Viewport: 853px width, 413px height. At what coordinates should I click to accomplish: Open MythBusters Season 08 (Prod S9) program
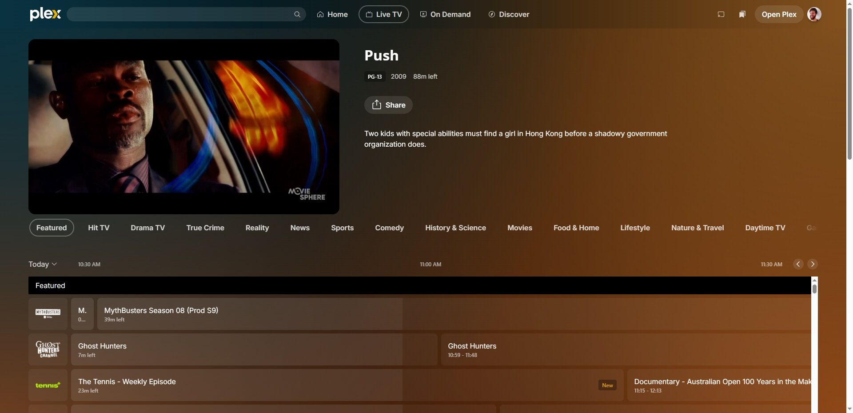point(454,314)
